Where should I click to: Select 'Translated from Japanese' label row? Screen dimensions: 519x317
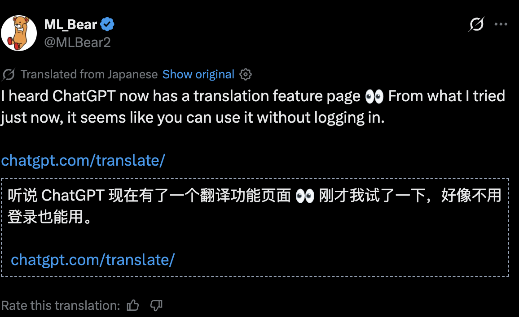coord(89,74)
